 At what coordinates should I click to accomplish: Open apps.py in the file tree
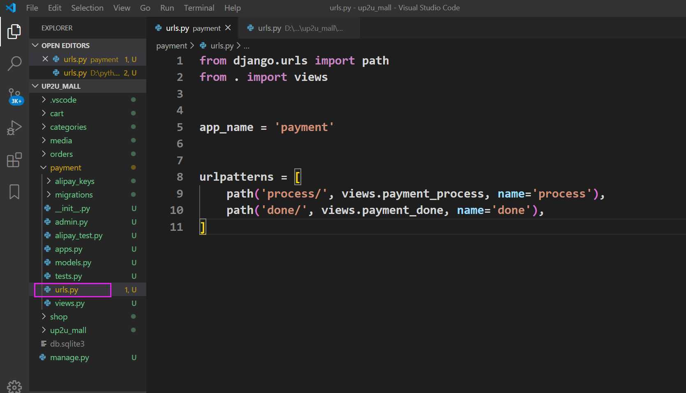(x=88, y=249)
